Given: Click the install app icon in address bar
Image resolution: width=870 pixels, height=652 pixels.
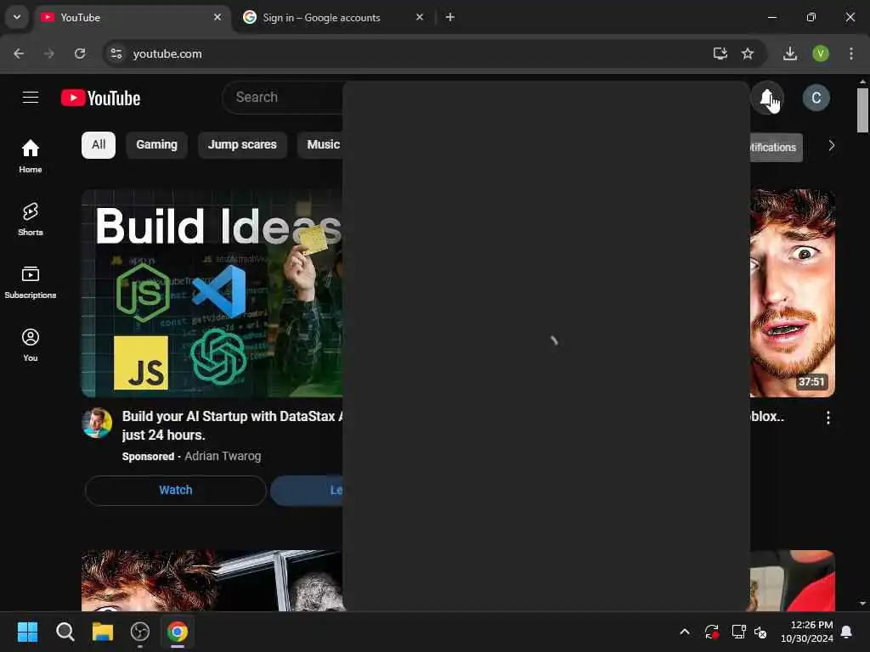Looking at the screenshot, I should [x=720, y=53].
